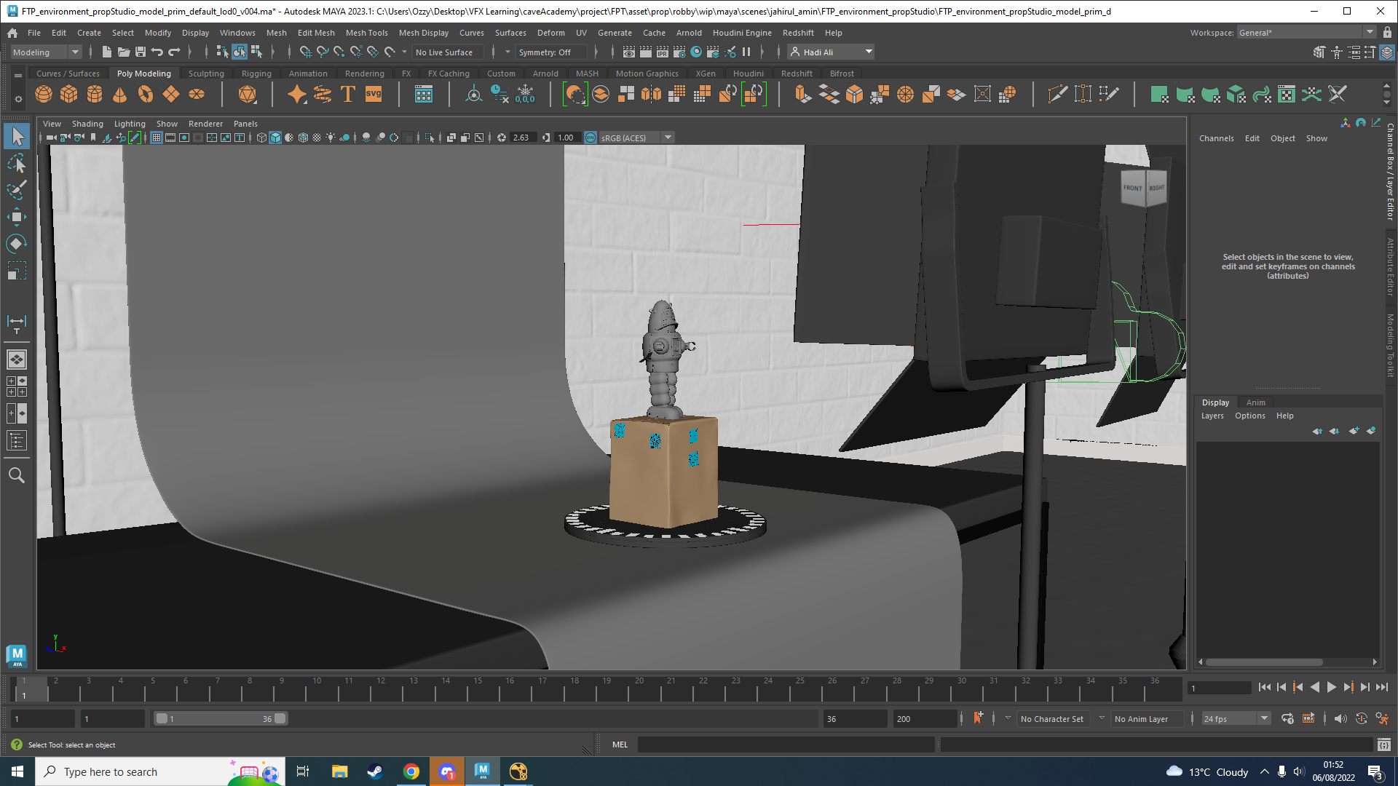This screenshot has height=786, width=1398.
Task: Toggle auto keyframe button
Action: (x=1361, y=718)
